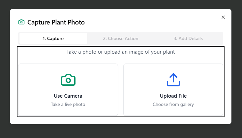Click blank space above the upload icon in the Upload File card
Image resolution: width=242 pixels, height=138 pixels.
(173, 68)
